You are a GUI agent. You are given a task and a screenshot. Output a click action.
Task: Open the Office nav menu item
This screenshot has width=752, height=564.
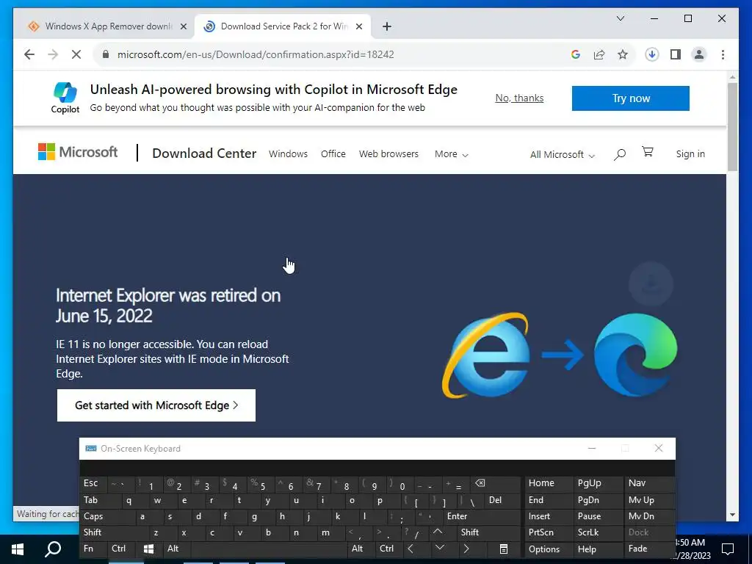(x=333, y=154)
